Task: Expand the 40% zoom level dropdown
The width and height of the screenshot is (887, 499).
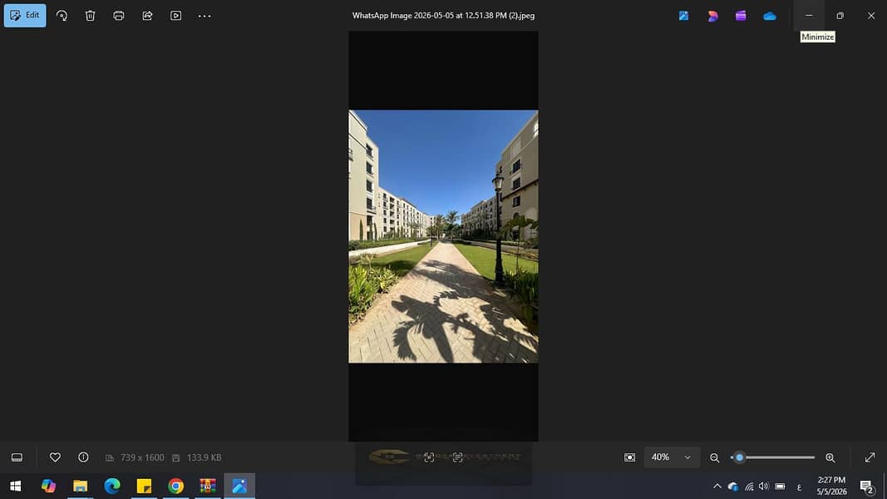Action: 672,457
